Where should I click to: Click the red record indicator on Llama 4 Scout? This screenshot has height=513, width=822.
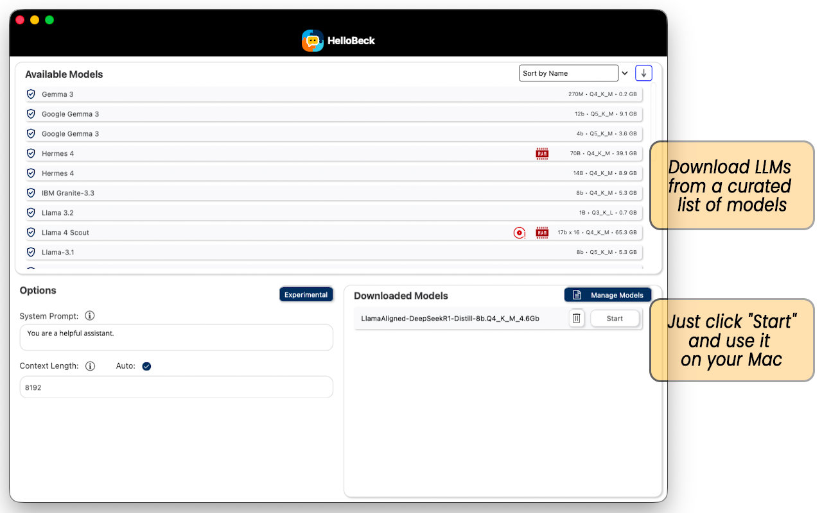click(519, 233)
